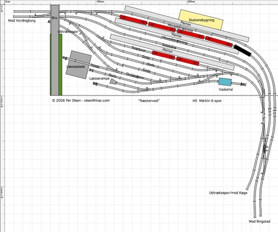
Task: Click the Mod Ringsted label
Action: (x=259, y=222)
